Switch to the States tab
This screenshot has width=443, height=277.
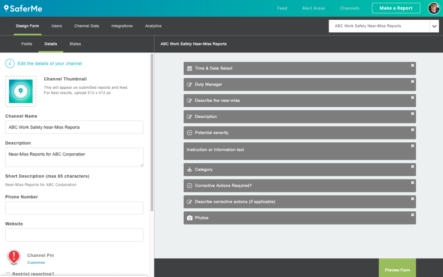click(75, 44)
